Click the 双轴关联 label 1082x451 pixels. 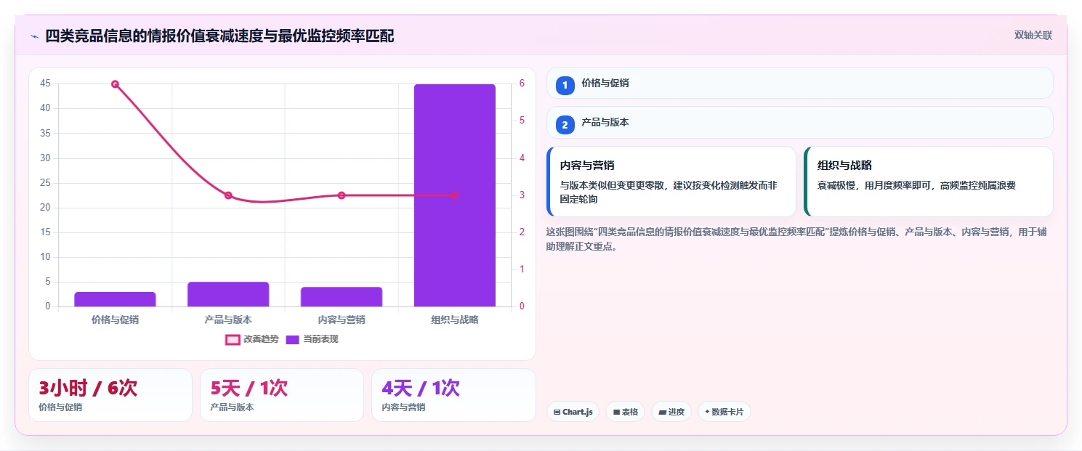click(x=1033, y=36)
